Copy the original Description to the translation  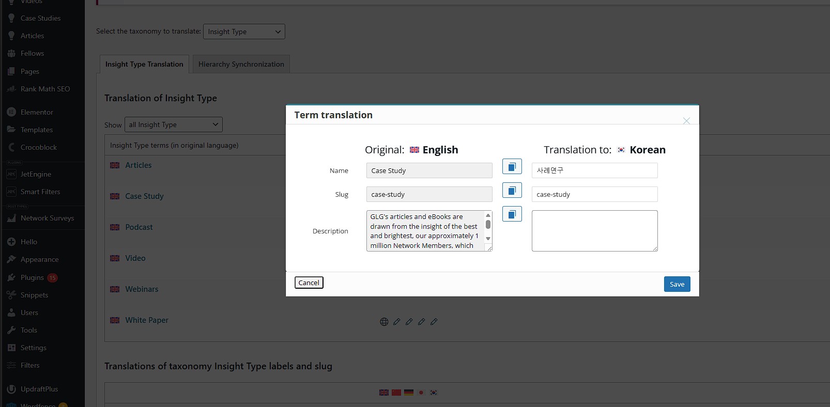pyautogui.click(x=512, y=214)
